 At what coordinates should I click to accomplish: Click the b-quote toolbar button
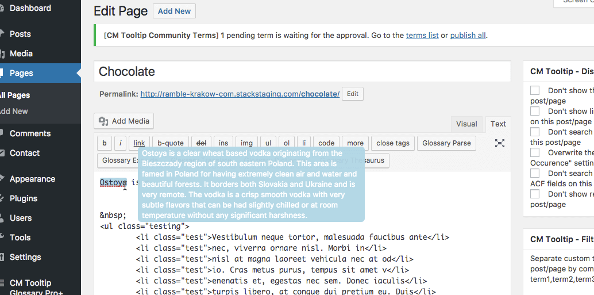coord(171,143)
